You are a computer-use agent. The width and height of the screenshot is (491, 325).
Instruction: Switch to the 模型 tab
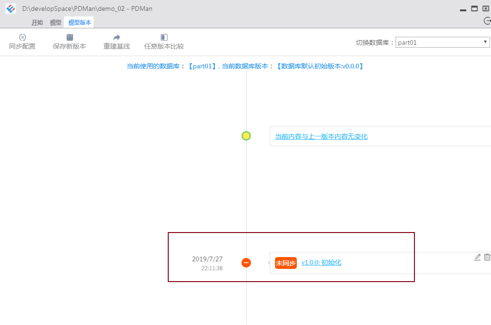pos(55,23)
